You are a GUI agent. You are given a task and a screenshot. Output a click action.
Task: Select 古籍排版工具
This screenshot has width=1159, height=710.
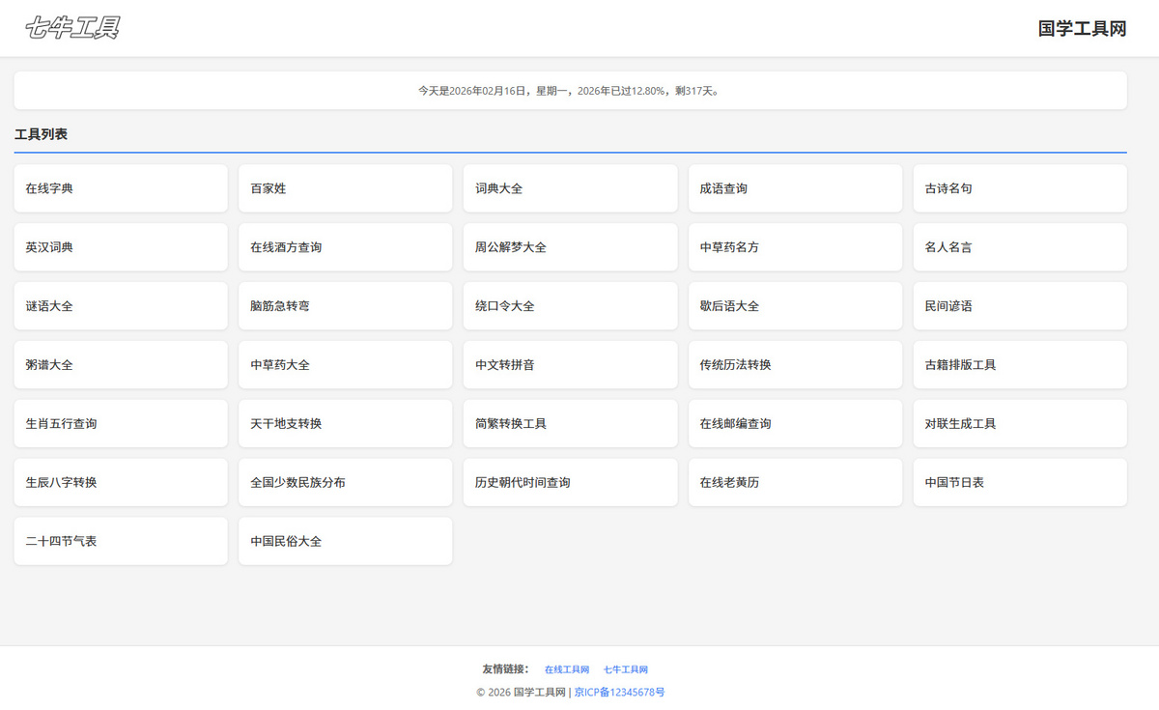click(x=1020, y=365)
